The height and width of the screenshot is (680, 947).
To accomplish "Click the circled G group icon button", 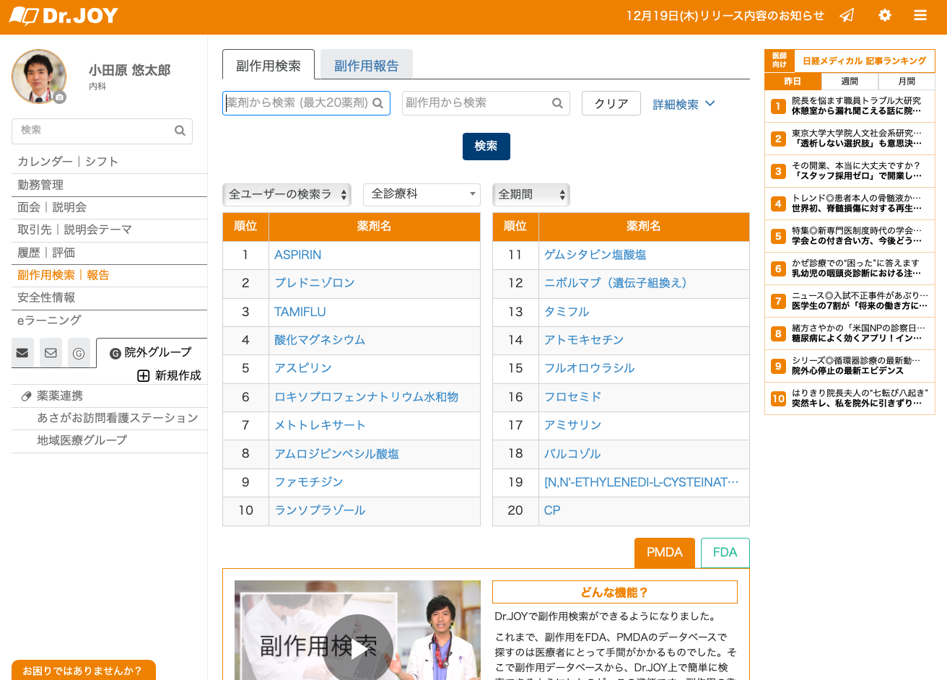I will (x=79, y=353).
